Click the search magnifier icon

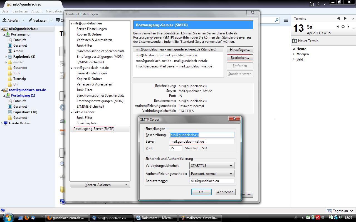[x=276, y=20]
